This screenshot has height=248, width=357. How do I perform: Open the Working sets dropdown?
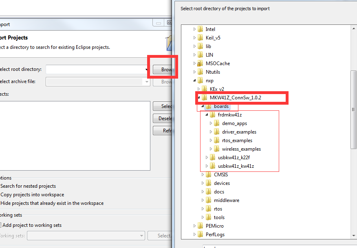pos(141,236)
